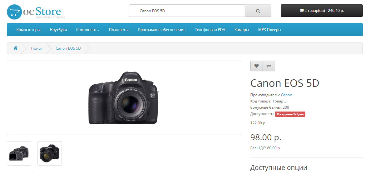Add Canon EOS 5D to wishlist (heart)
Viewport: 370px width, 174px height.
point(256,66)
